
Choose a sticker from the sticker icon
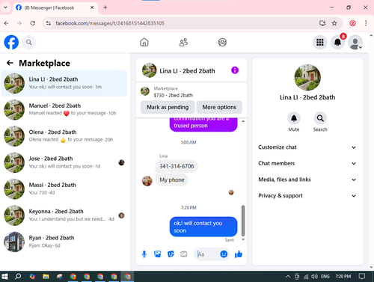[171, 254]
